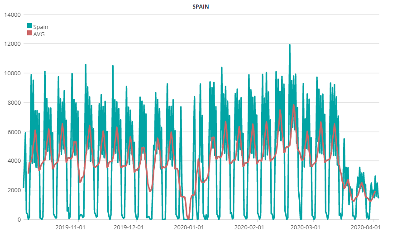Click the 2019-12-01 x-axis date label
402x237 pixels.
click(129, 227)
